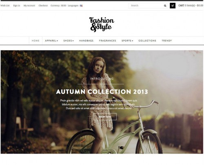Open the Fragrances menu item

tap(107, 41)
